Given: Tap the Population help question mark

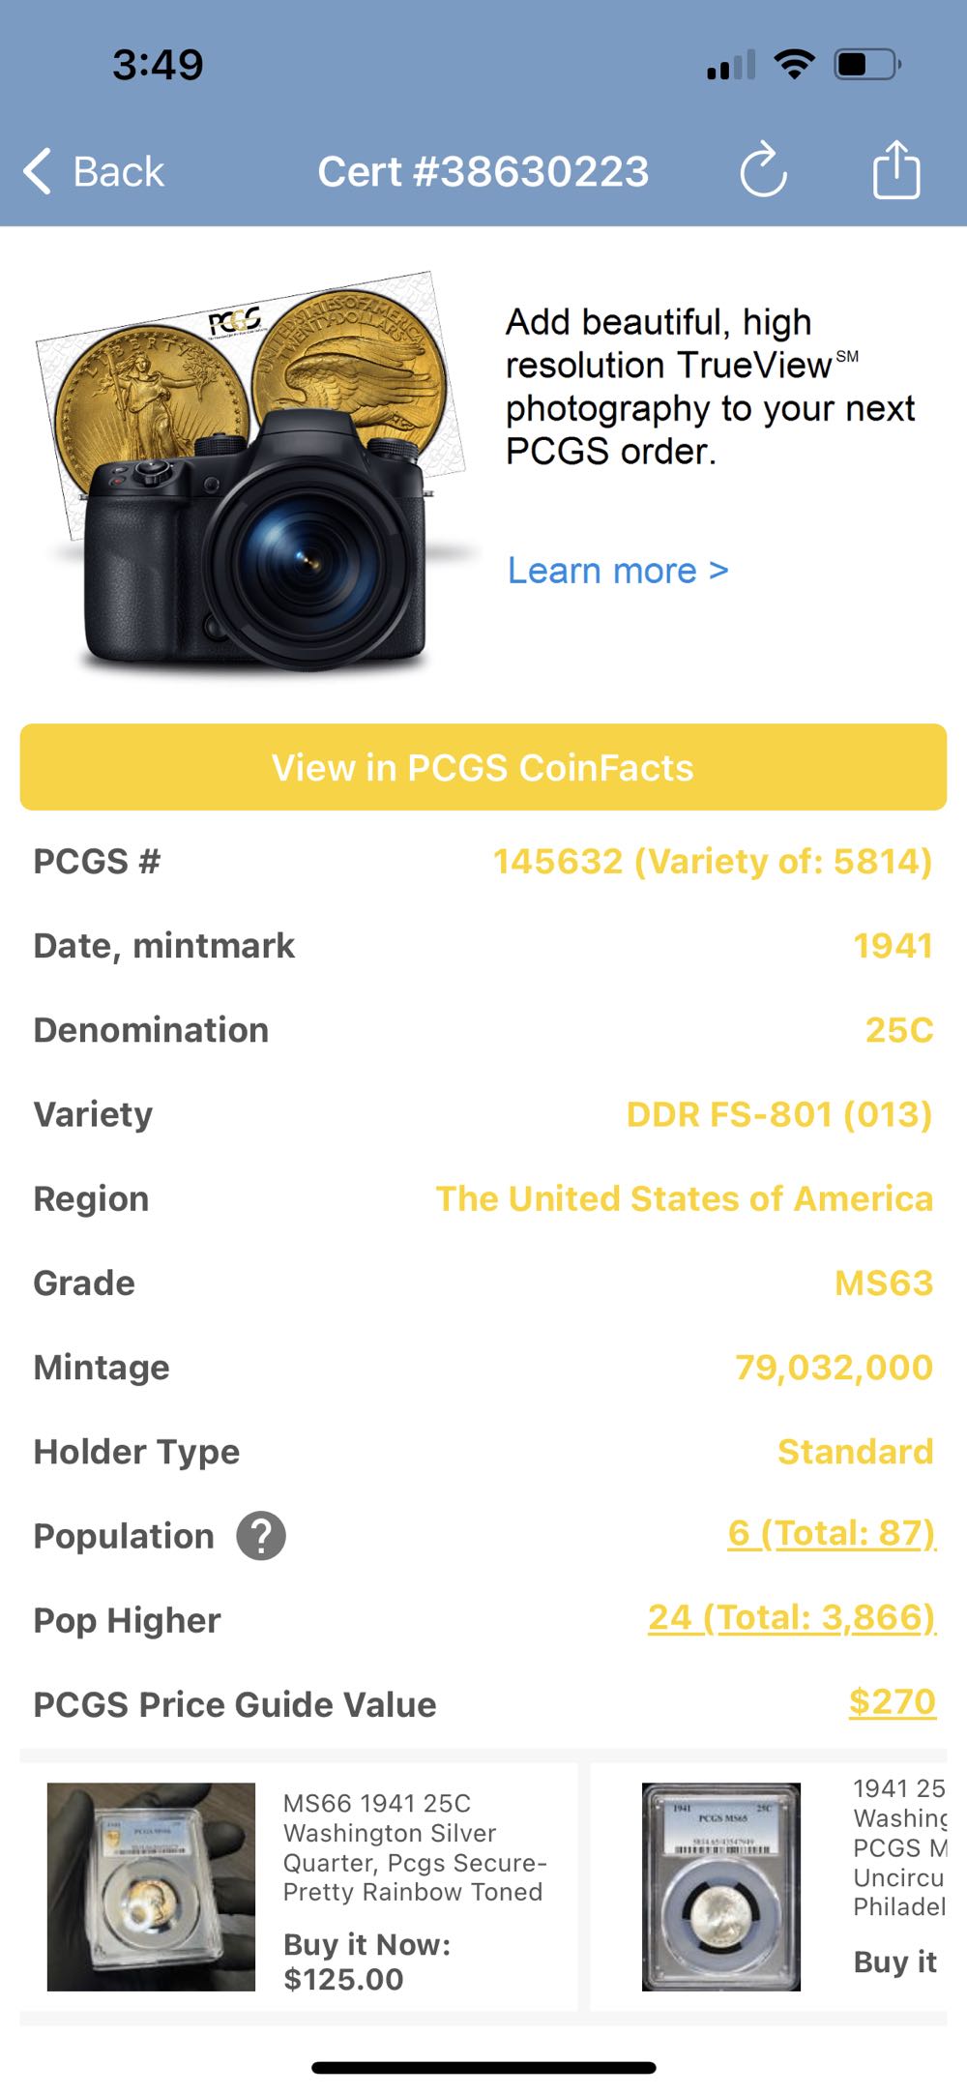Looking at the screenshot, I should [x=261, y=1536].
